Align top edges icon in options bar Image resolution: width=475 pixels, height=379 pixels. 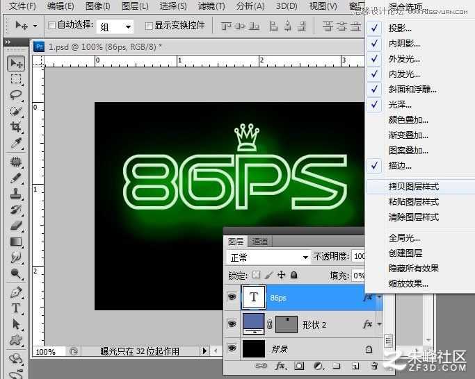coord(226,26)
